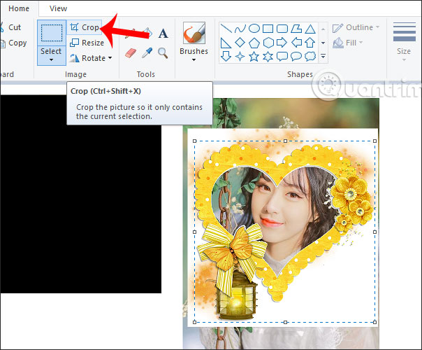This screenshot has height=350, width=422.
Task: Choose the Right triangle shape
Action: [x=226, y=43]
